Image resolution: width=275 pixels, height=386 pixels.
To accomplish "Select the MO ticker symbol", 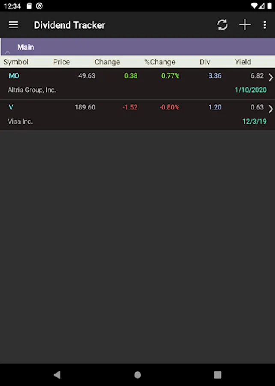I will (14, 76).
